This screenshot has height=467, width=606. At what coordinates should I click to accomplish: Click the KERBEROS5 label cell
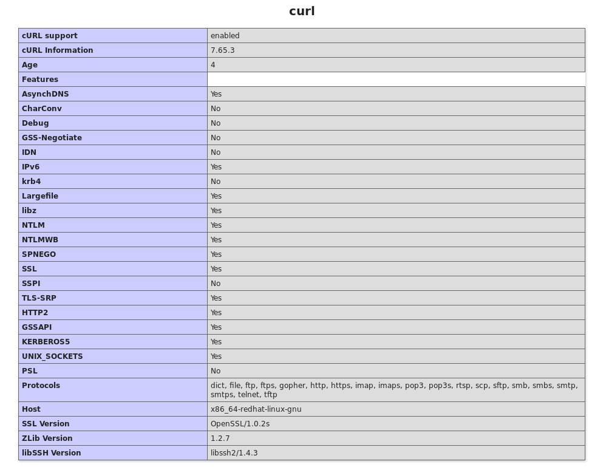click(x=113, y=342)
